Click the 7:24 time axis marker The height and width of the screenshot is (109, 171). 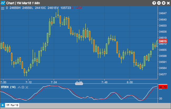pyautogui.click(x=54, y=82)
